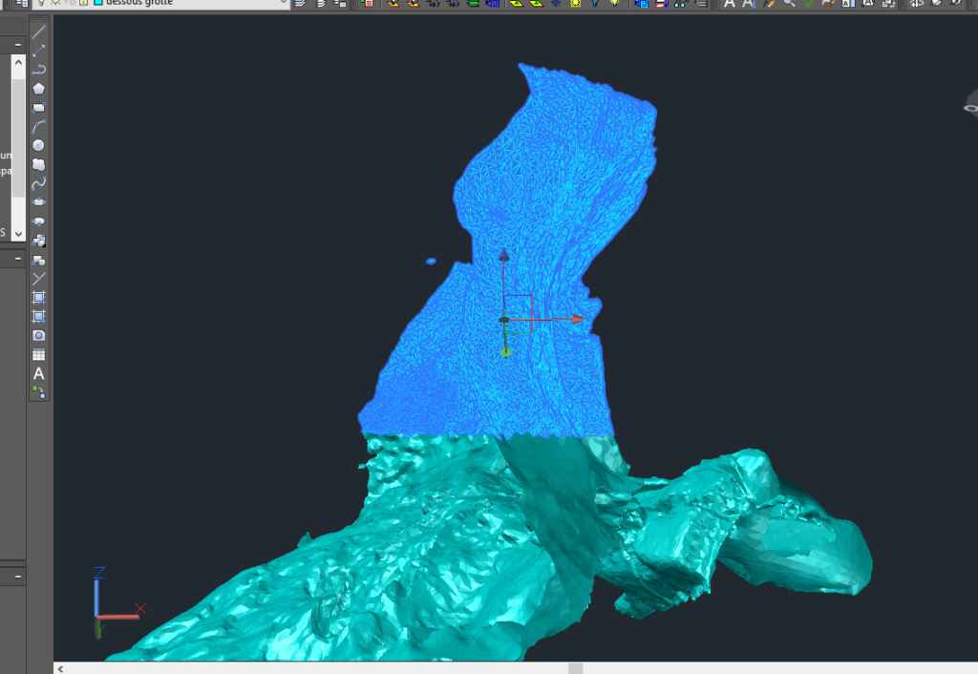Image resolution: width=978 pixels, height=674 pixels.
Task: Select the Rectangle draw tool
Action: 39,108
